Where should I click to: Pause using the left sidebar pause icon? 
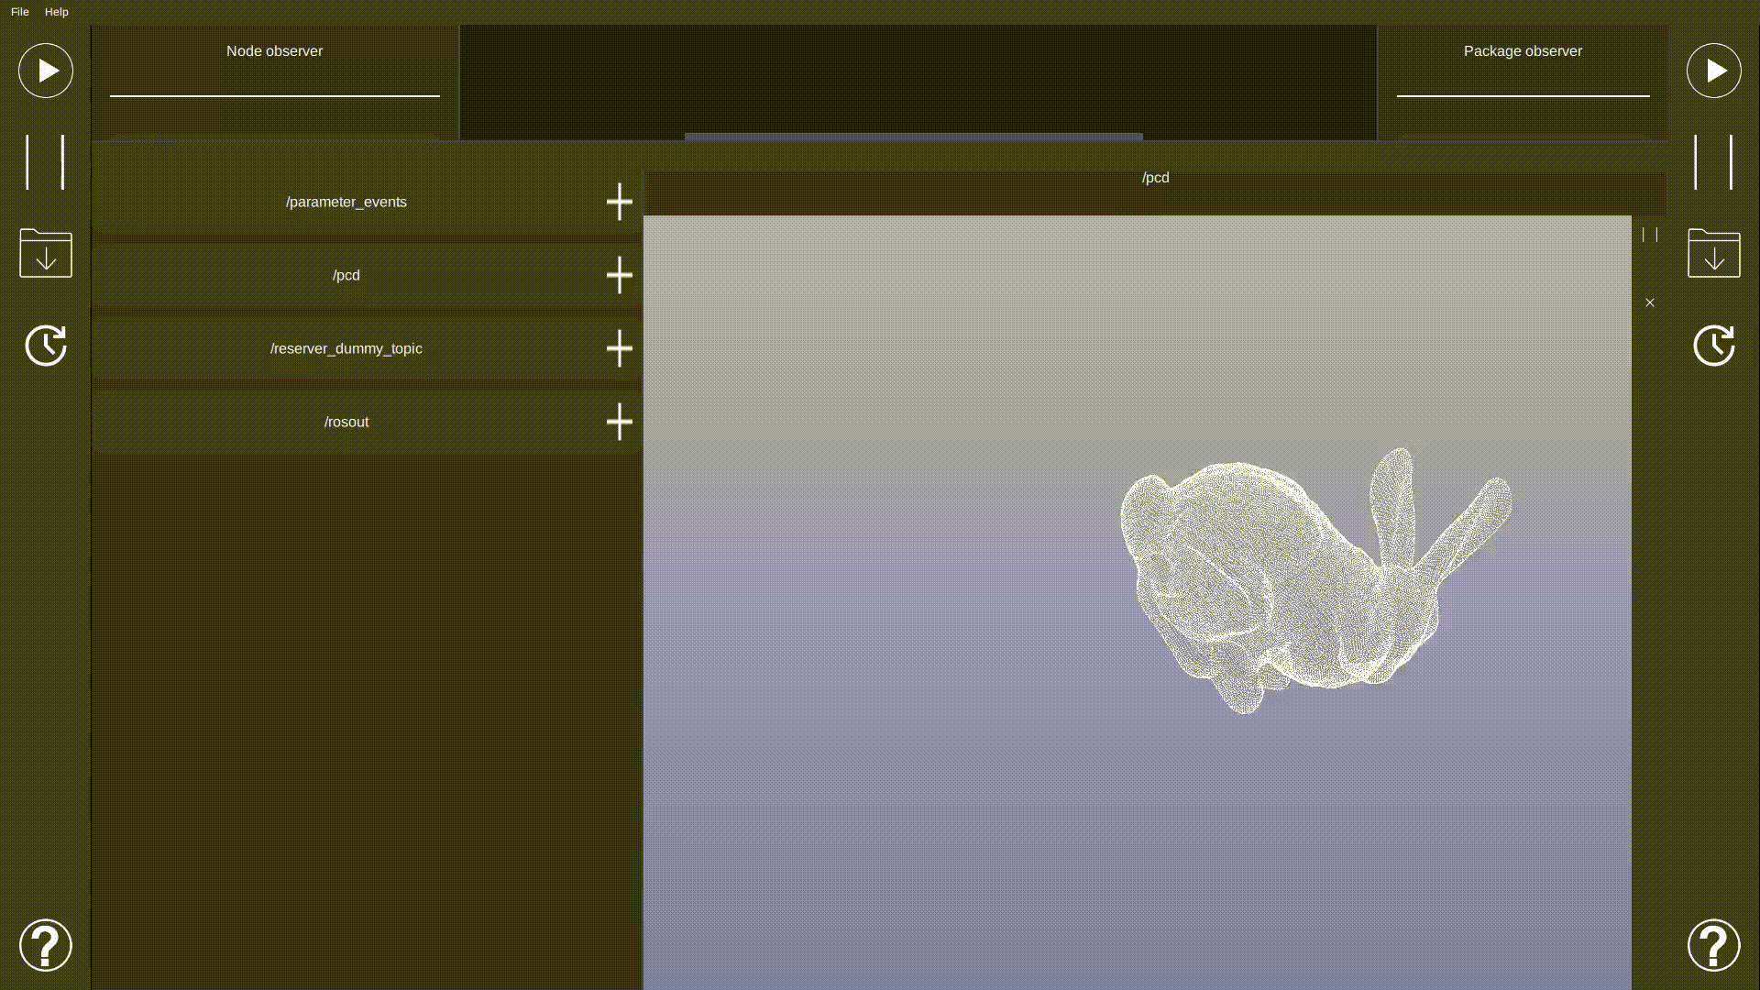tap(45, 162)
